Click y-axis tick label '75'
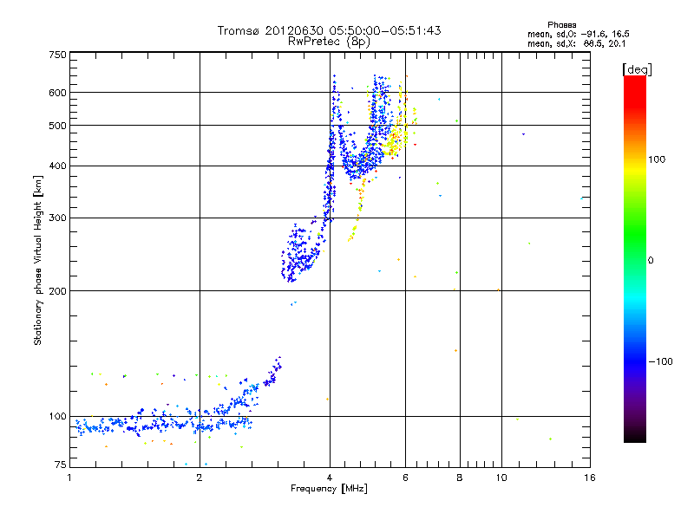 (60, 465)
